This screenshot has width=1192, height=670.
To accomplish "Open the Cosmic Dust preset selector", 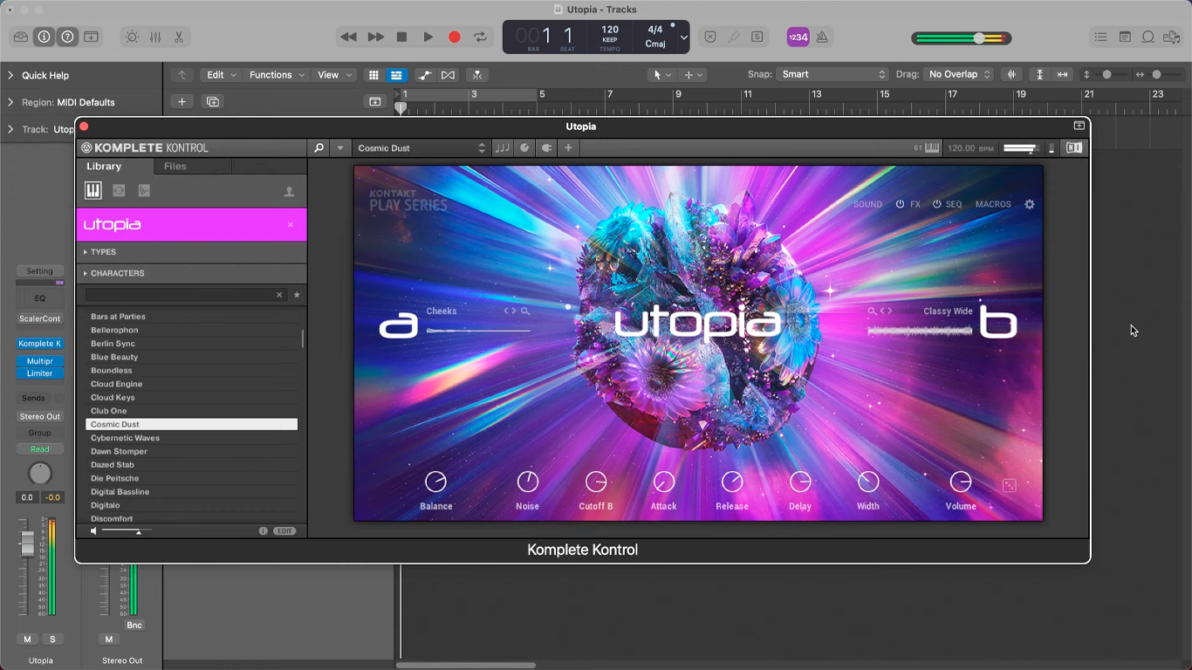I will [421, 148].
